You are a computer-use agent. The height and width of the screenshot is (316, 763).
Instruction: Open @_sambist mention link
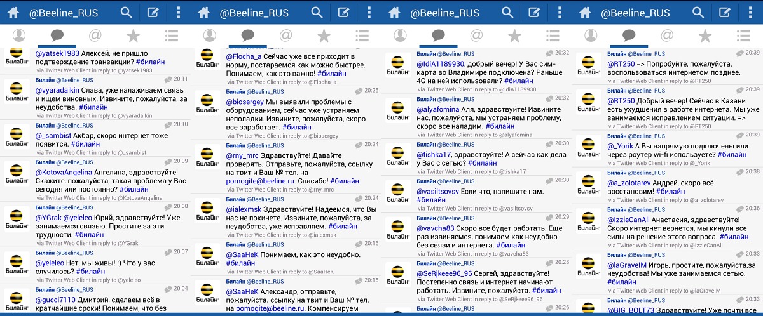point(54,135)
